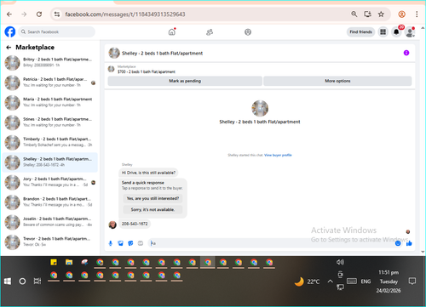This screenshot has width=426, height=307.
Task: Click the taskbar volume speaker icon
Action: tap(340, 262)
